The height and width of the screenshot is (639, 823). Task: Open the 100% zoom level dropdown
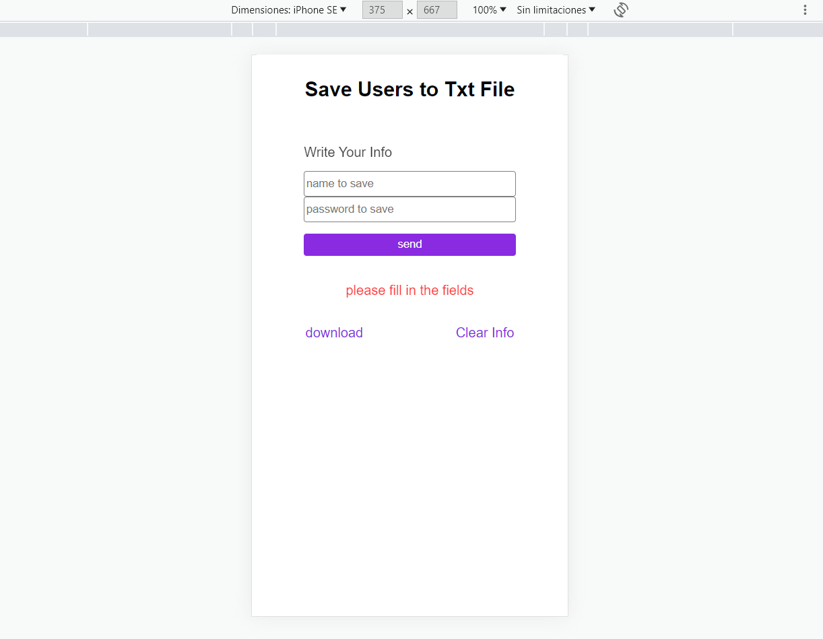487,9
